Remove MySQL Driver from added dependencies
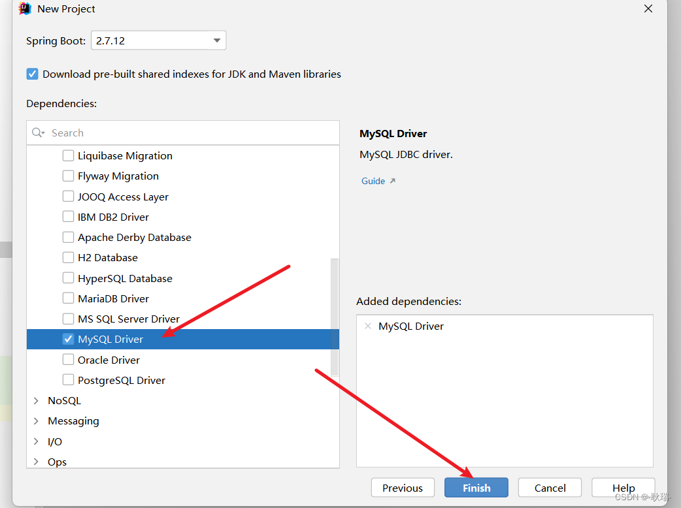Image resolution: width=681 pixels, height=508 pixels. (368, 326)
